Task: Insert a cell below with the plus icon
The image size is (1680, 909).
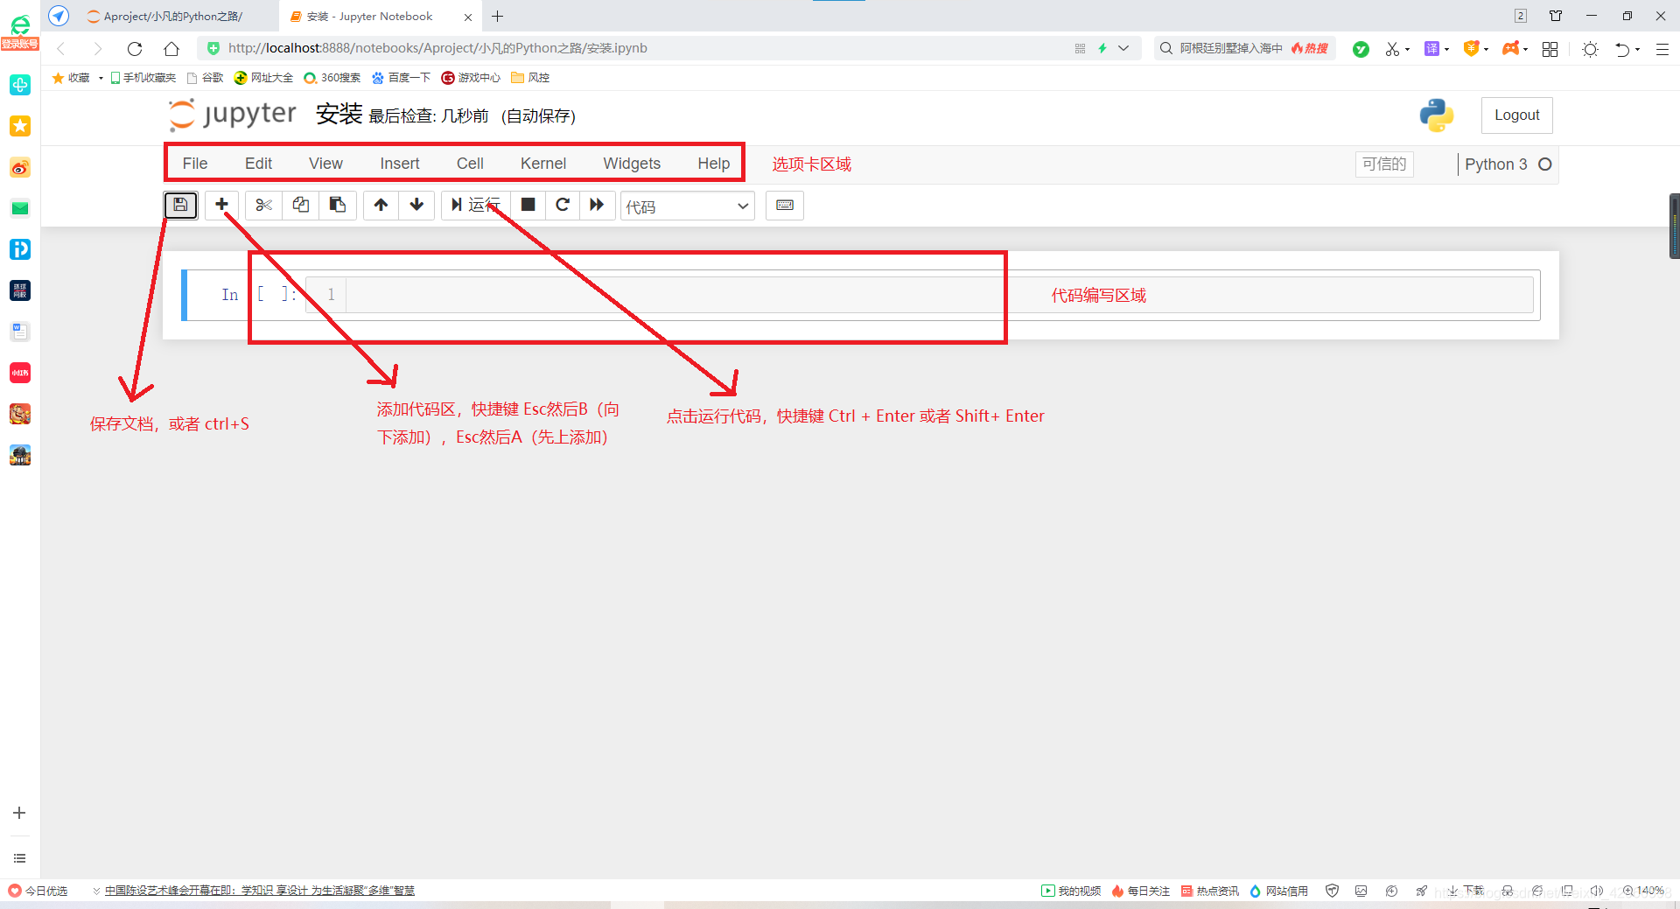Action: (x=222, y=205)
